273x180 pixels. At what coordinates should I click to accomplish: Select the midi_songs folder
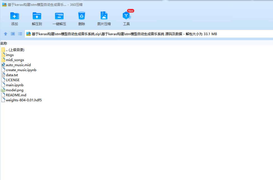click(x=13, y=60)
